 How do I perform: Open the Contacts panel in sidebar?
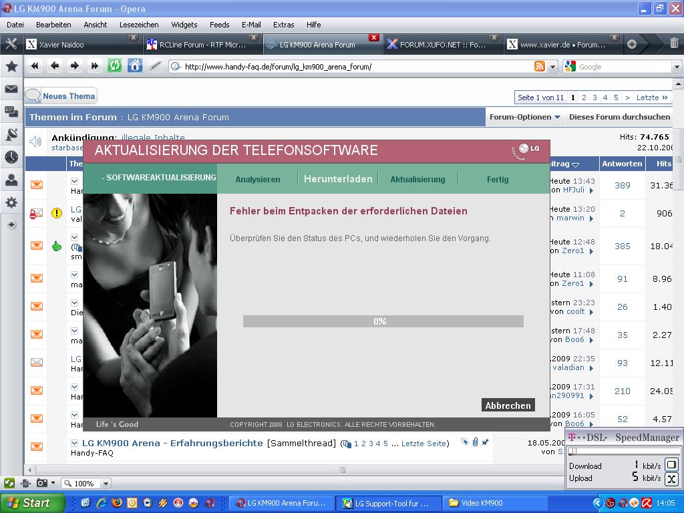pyautogui.click(x=11, y=180)
